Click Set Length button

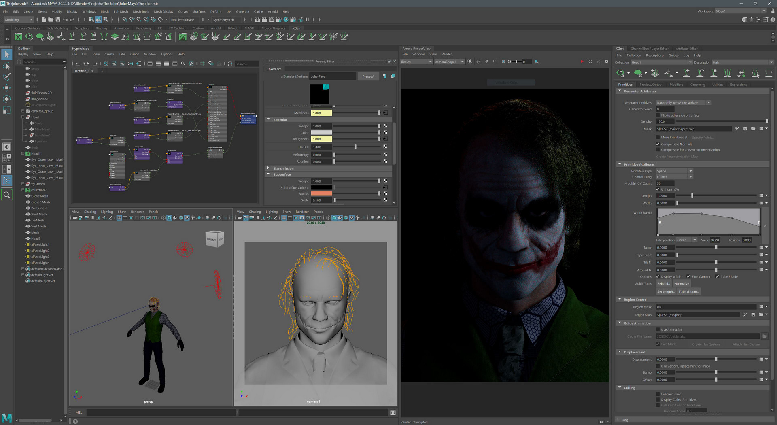pos(666,292)
